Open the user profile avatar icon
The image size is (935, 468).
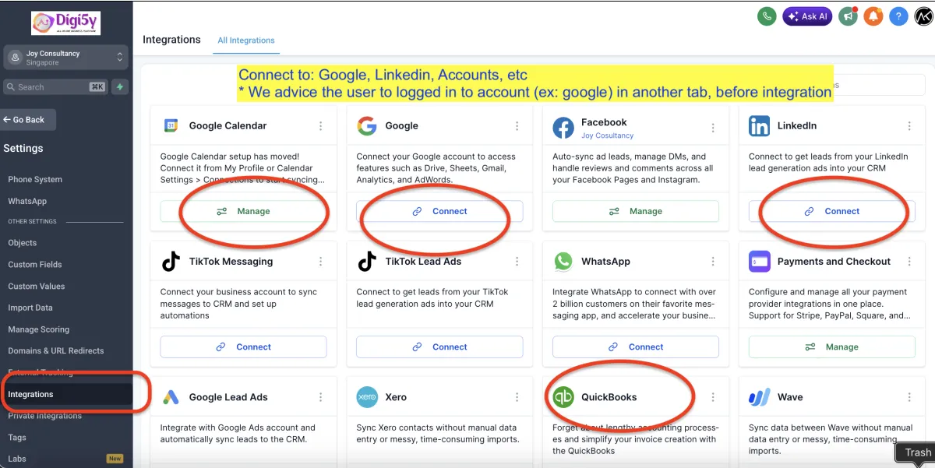point(924,16)
